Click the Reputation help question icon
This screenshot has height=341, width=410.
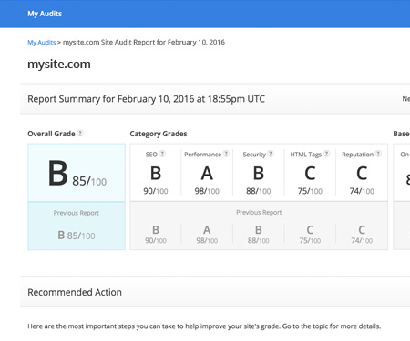378,154
